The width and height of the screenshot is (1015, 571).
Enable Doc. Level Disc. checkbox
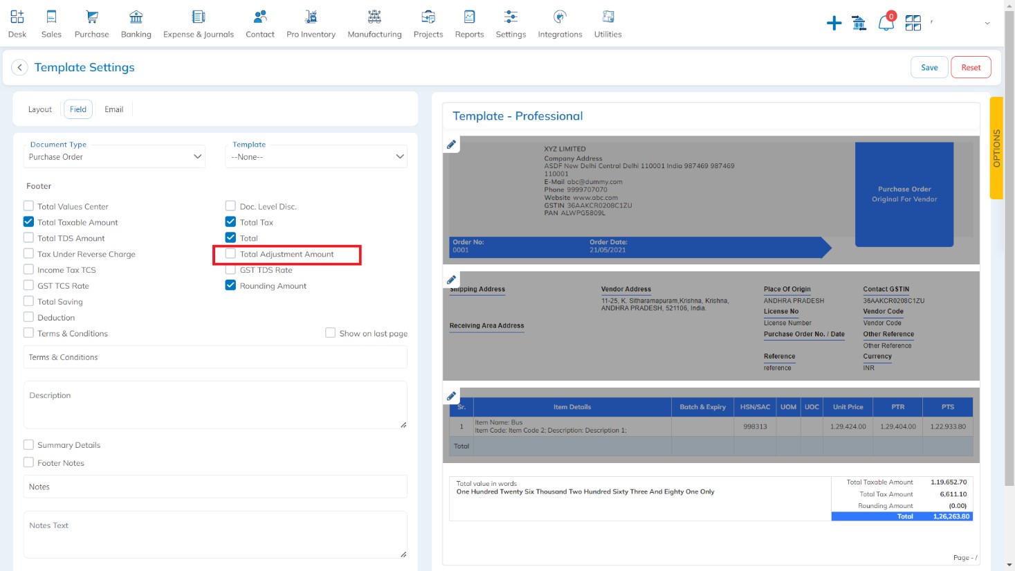[x=230, y=206]
